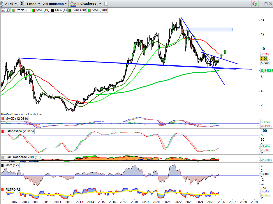Open the indicator list icon
Screen dimensions: 273x204
pyautogui.click(x=28, y=10)
